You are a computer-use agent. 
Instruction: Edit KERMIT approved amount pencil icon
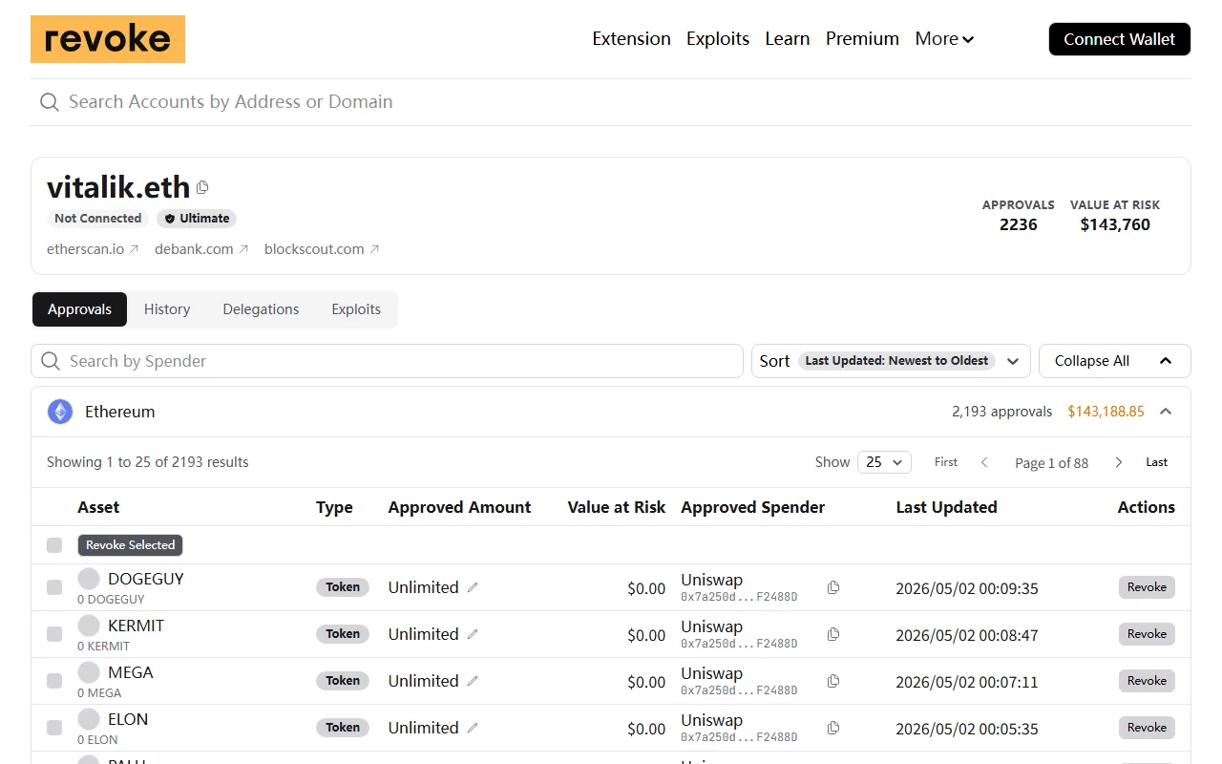pos(473,634)
